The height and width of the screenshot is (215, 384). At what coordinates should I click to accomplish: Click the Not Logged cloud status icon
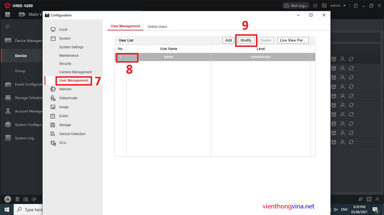tap(296, 6)
